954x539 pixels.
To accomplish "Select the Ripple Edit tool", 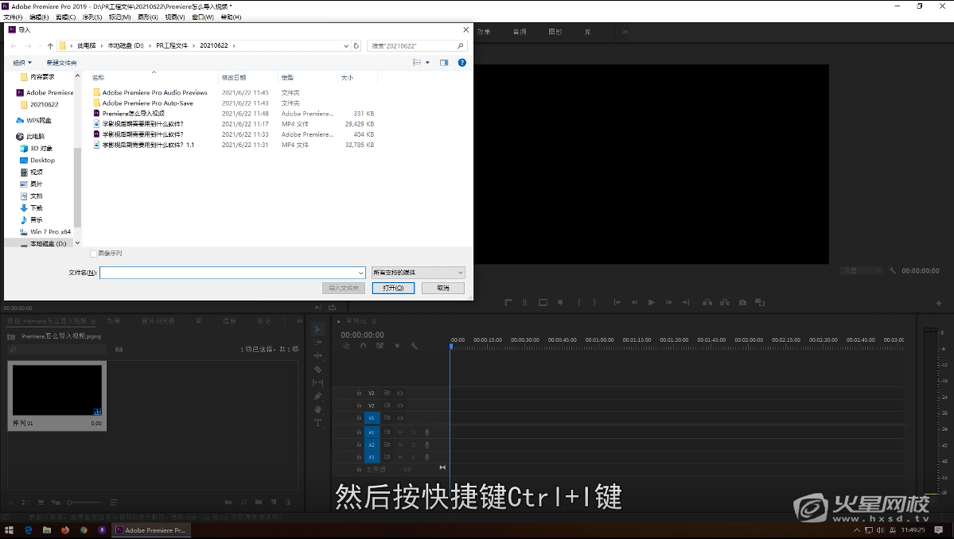I will click(x=317, y=356).
